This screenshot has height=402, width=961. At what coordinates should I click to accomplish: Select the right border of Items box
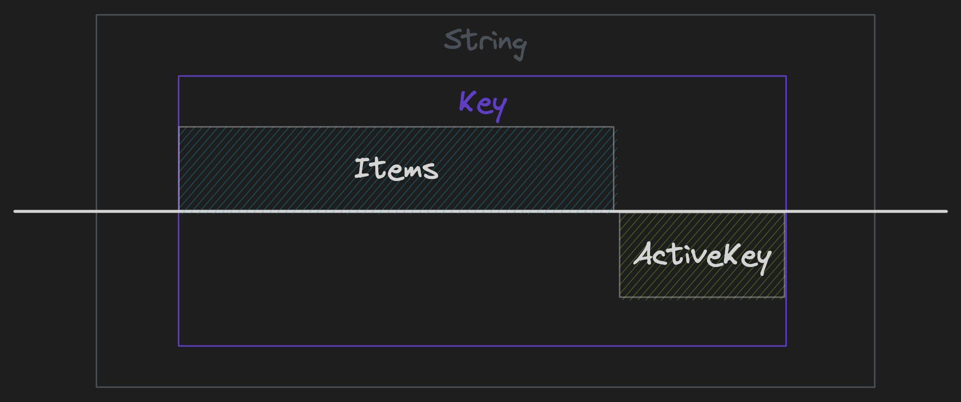(x=614, y=169)
